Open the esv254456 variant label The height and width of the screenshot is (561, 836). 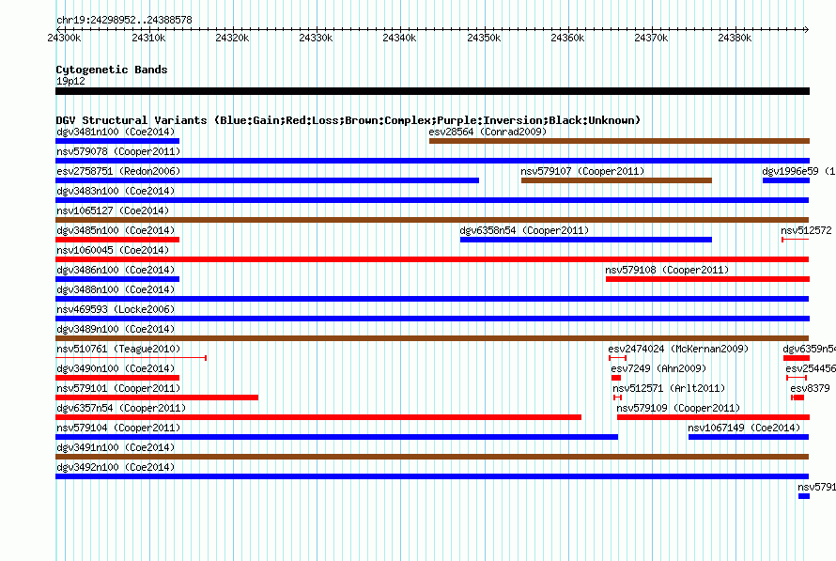pyautogui.click(x=811, y=368)
